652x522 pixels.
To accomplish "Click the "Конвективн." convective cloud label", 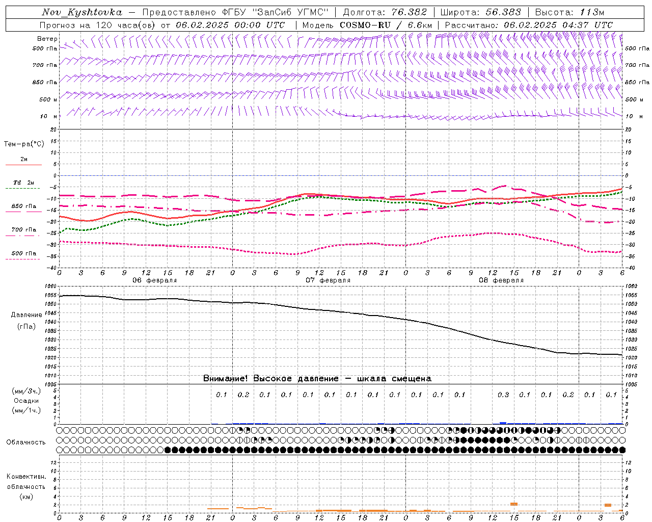I will [26, 477].
